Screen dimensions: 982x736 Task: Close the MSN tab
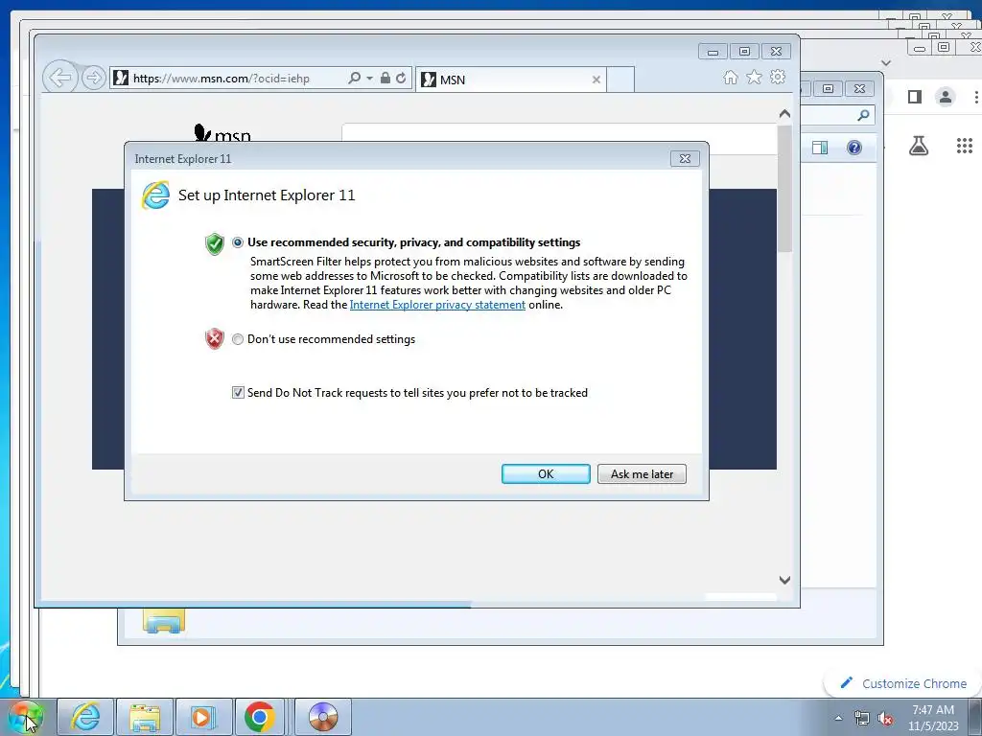pos(596,80)
